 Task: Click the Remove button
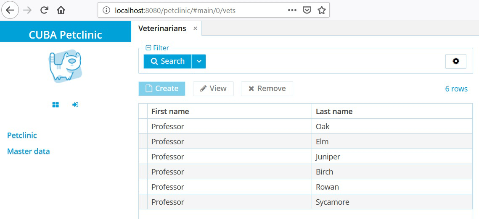[267, 89]
